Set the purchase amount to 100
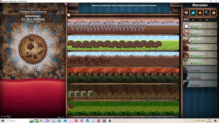This screenshot has height=123, width=219. (x=207, y=20)
